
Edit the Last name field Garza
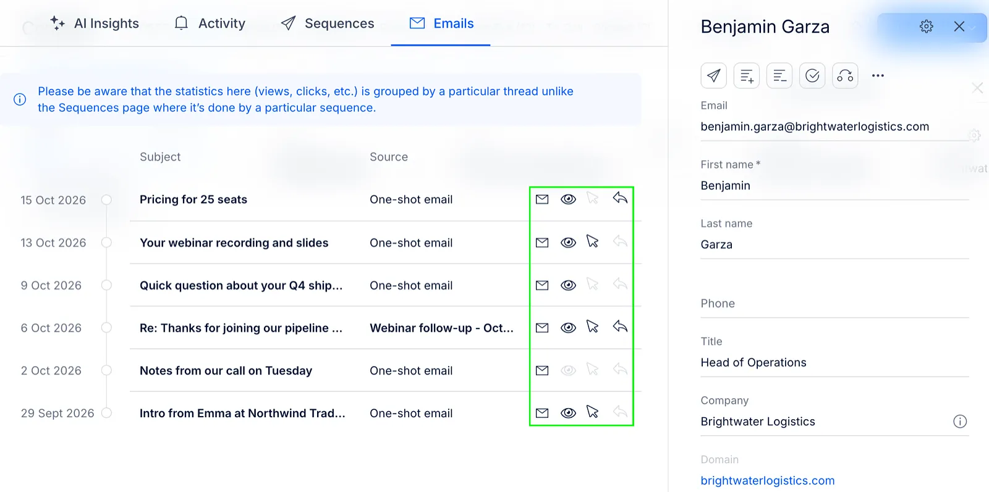click(834, 244)
